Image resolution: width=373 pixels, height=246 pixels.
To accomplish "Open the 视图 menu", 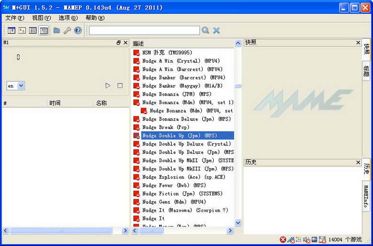I will 41,18.
